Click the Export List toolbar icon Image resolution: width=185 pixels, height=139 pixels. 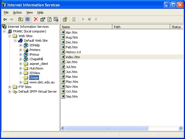coord(56,19)
